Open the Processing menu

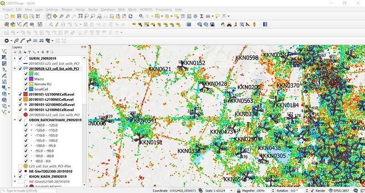tap(164, 10)
